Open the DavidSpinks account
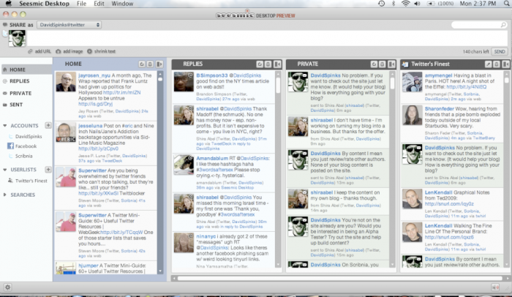Screen dimensions: 512x297 29,136
